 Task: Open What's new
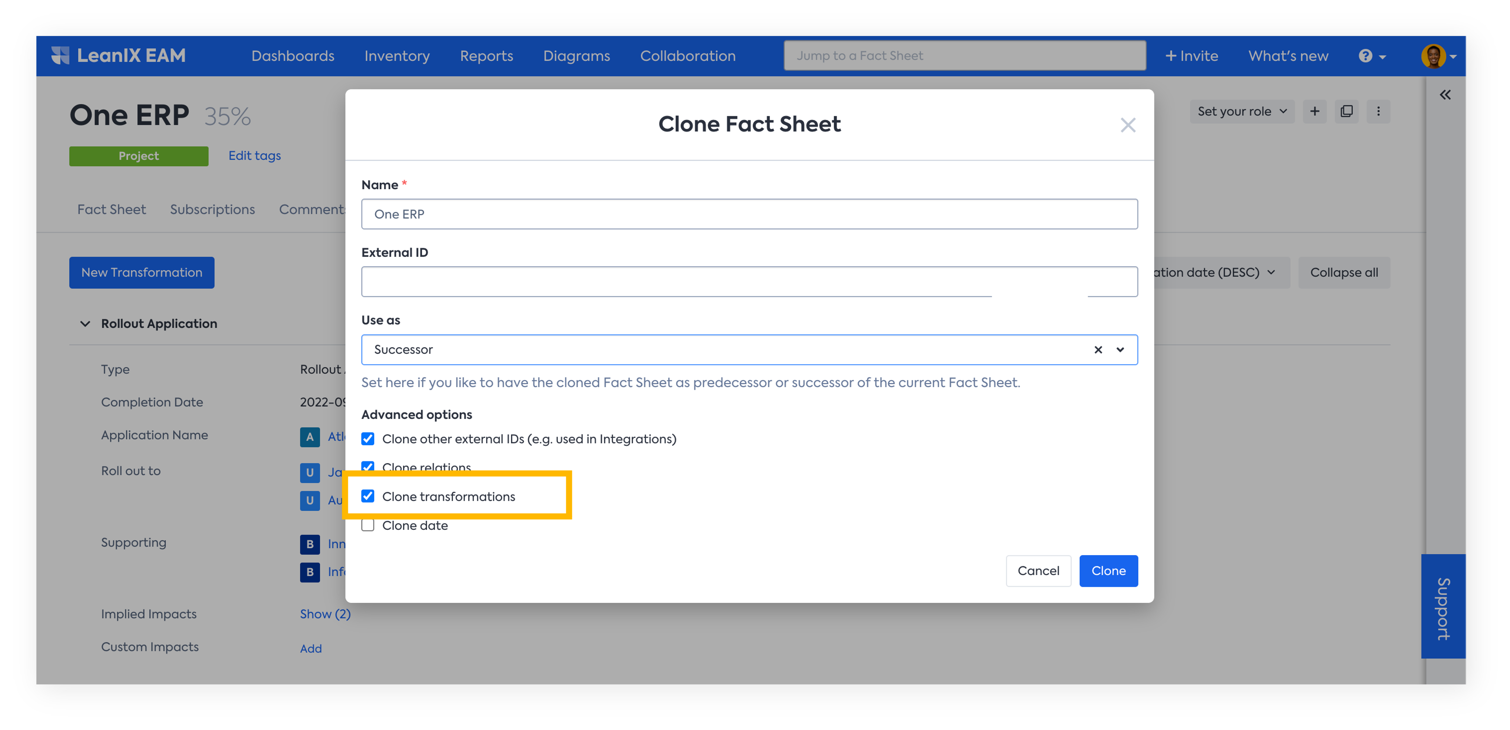click(x=1288, y=56)
